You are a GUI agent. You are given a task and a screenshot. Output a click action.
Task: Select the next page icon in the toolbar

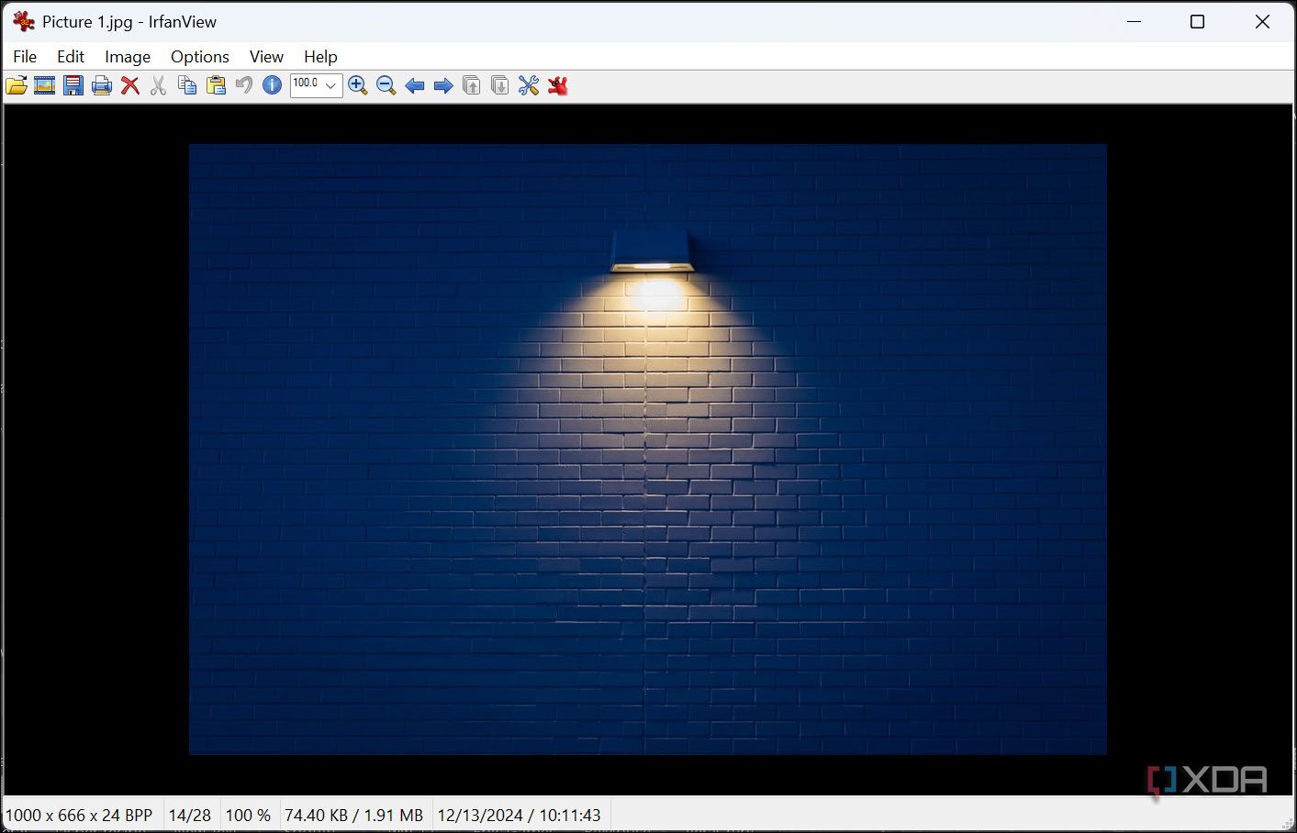click(x=500, y=86)
